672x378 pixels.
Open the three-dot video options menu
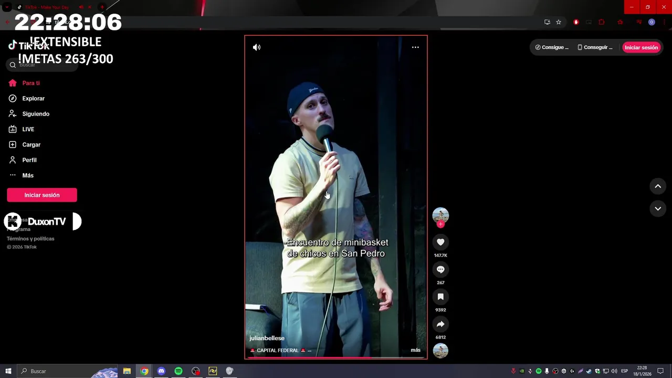coord(415,47)
